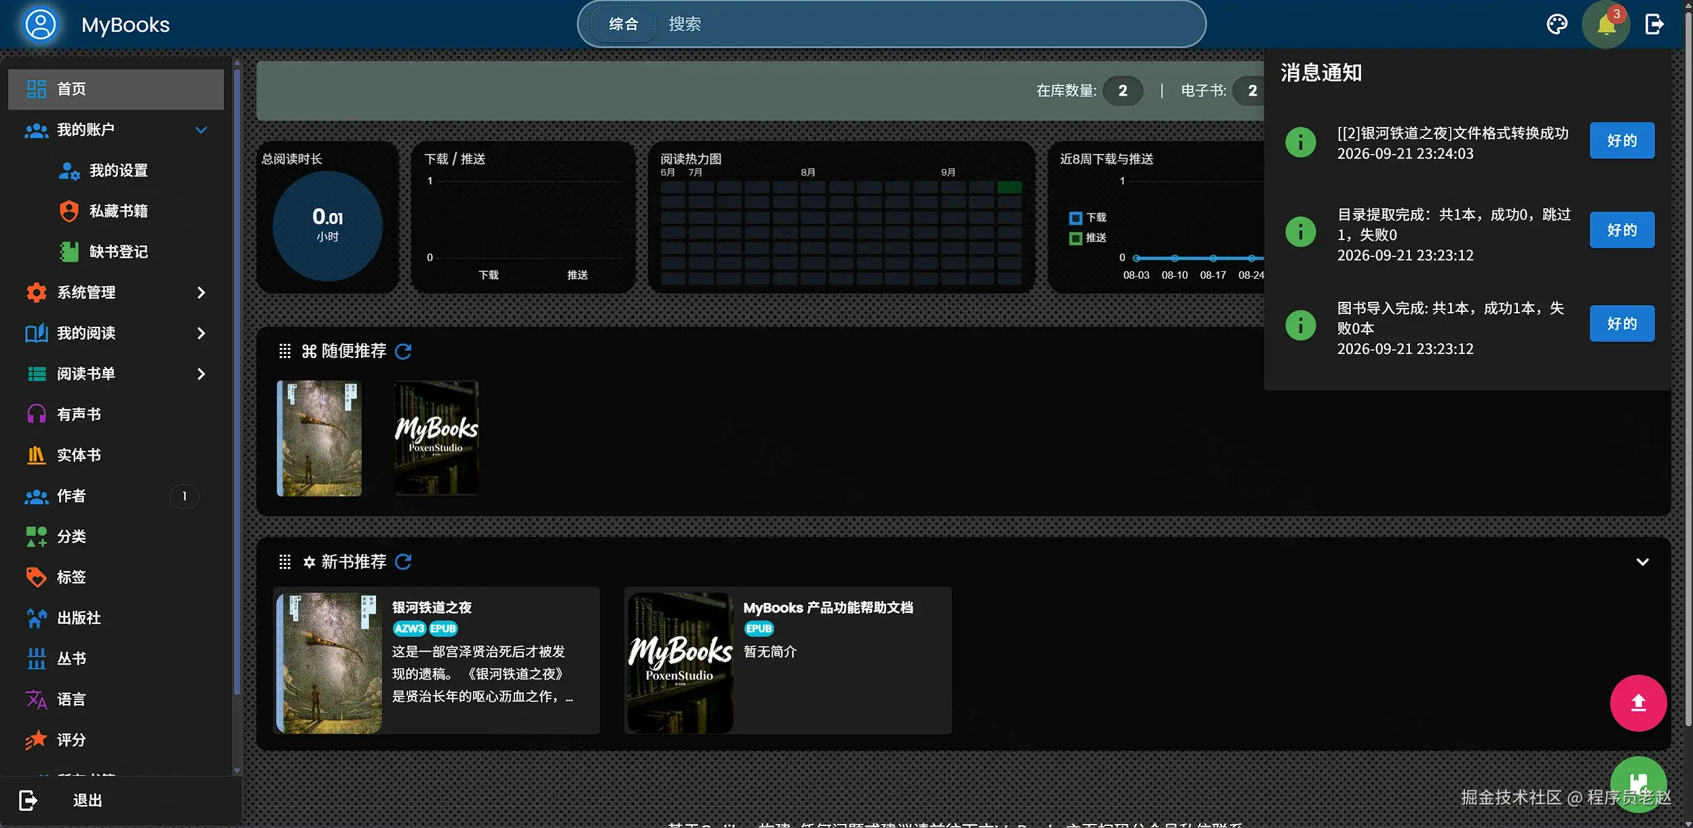Image resolution: width=1693 pixels, height=828 pixels.
Task: Click the notification bell icon
Action: (x=1606, y=25)
